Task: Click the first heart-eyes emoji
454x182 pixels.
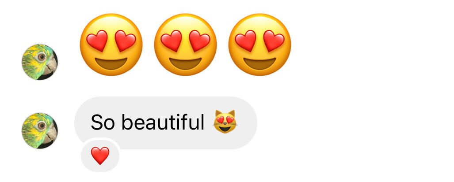Action: point(111,45)
